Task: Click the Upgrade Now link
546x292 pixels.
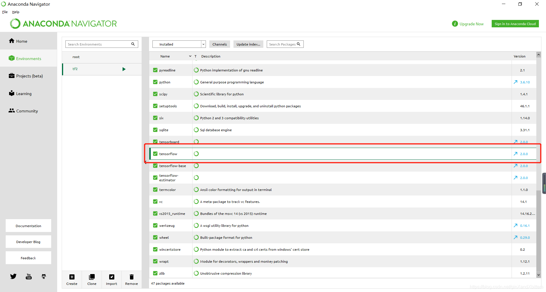Action: click(471, 24)
